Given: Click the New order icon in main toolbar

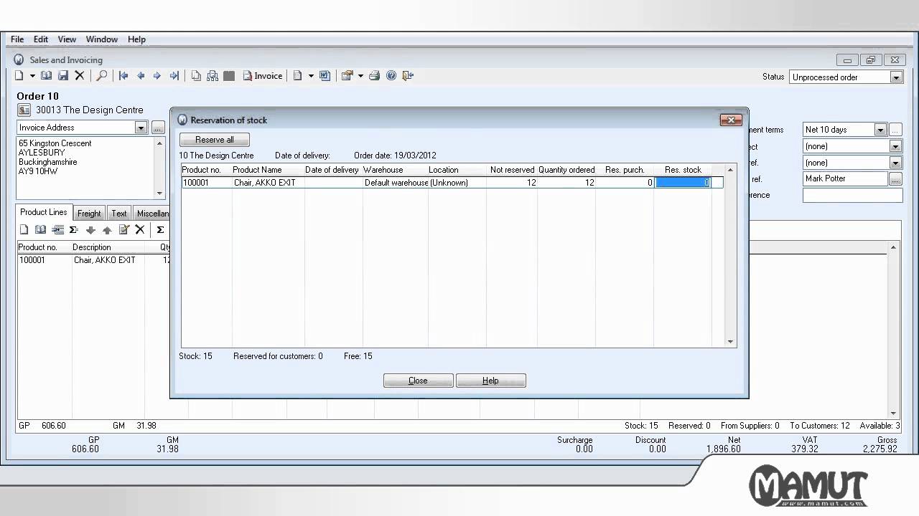Looking at the screenshot, I should point(19,75).
